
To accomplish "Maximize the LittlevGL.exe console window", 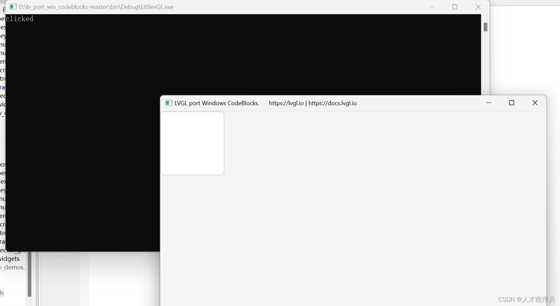I will [x=455, y=7].
